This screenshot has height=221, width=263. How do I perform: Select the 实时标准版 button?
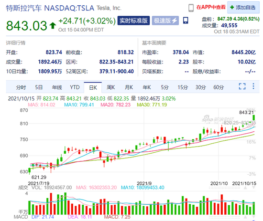[133, 21]
